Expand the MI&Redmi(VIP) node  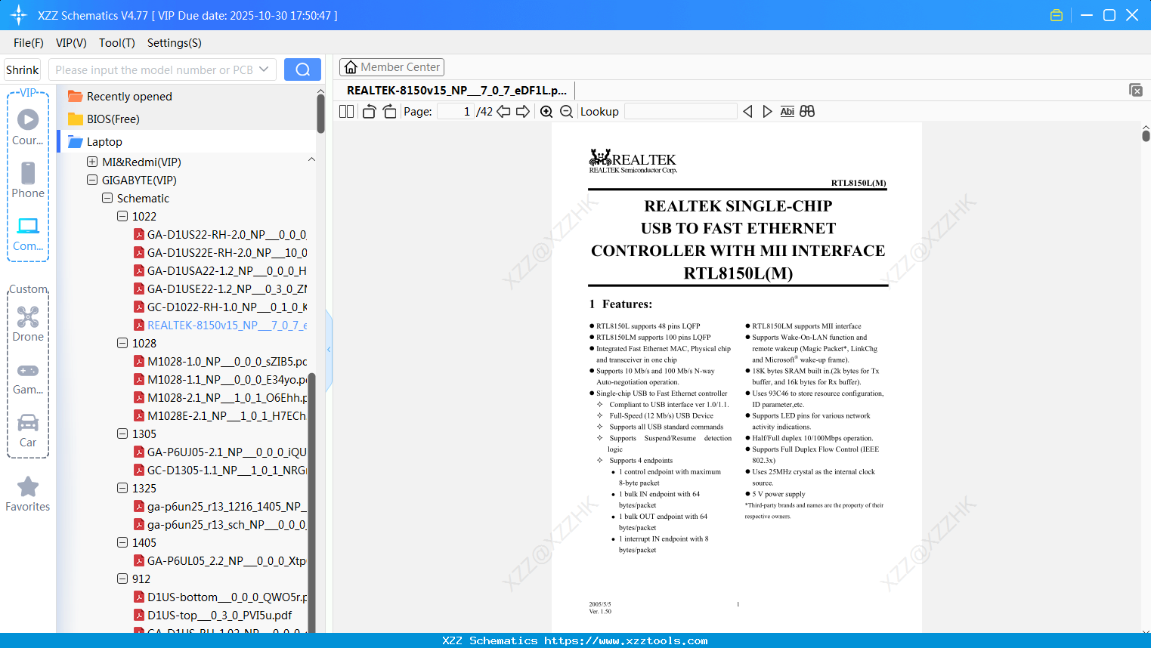click(x=92, y=162)
